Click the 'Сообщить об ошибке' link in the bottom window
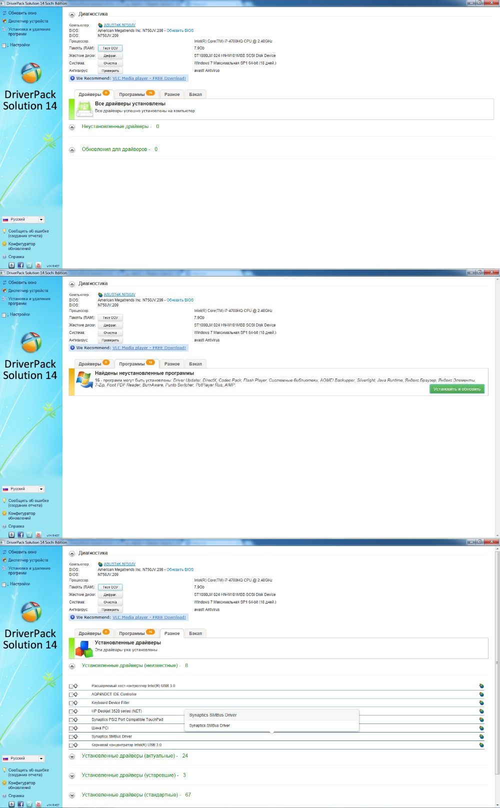This screenshot has height=808, width=500. pos(28,773)
